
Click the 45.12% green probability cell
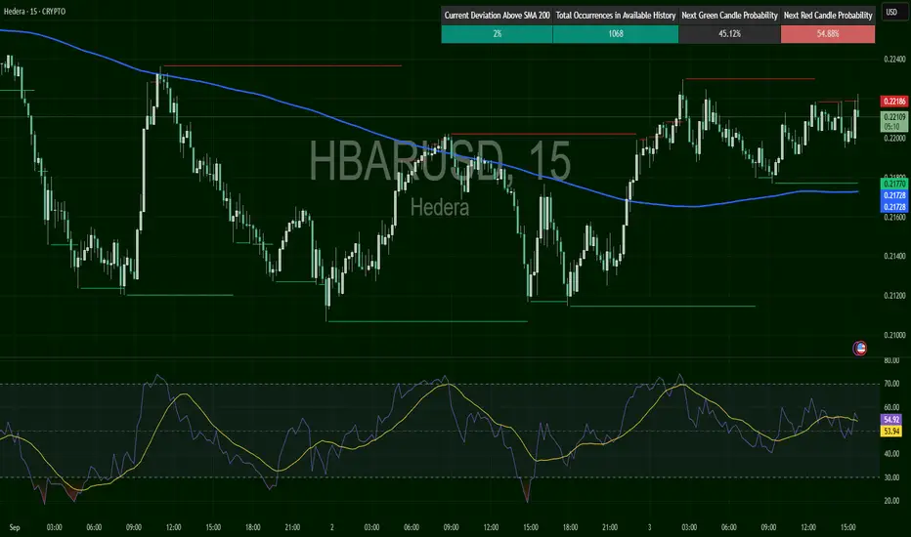(729, 33)
